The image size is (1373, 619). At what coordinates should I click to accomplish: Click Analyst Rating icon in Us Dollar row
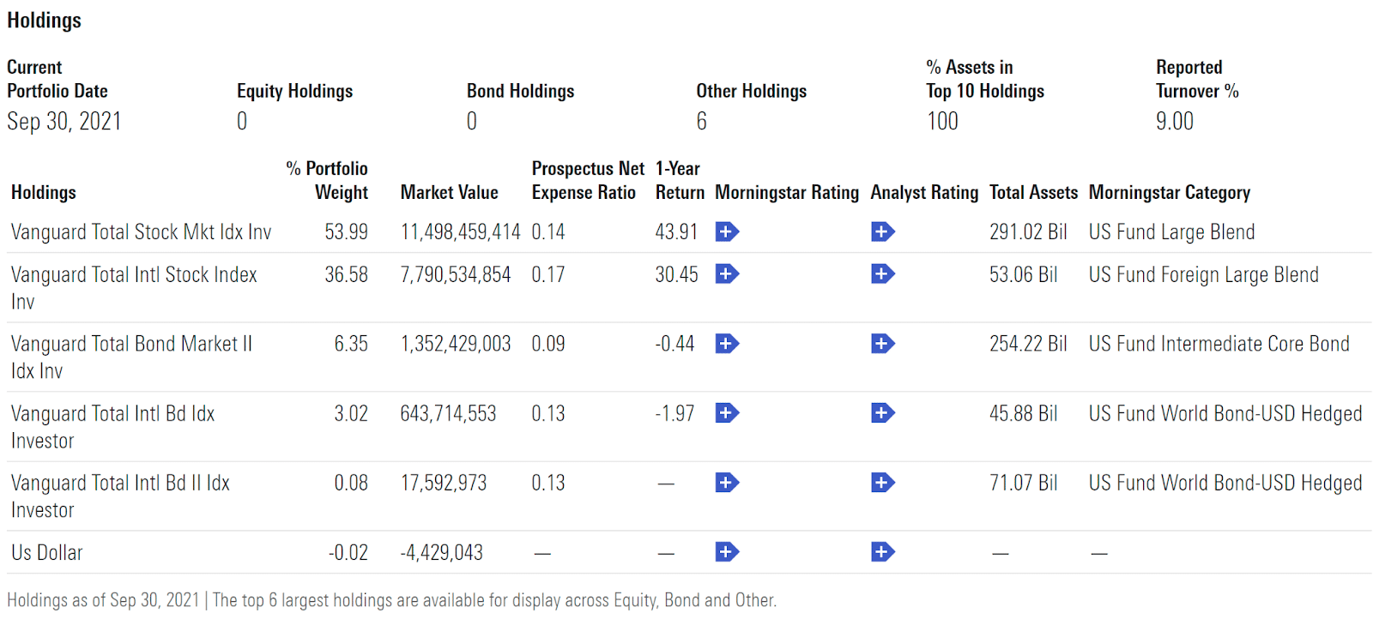882,552
